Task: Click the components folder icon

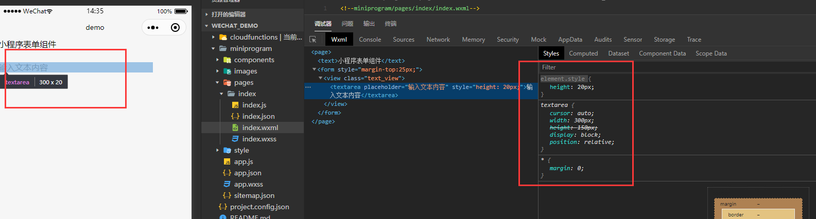Action: pos(227,60)
